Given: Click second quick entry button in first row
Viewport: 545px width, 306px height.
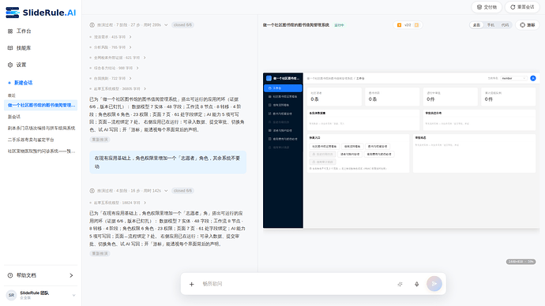Looking at the screenshot, I should click(352, 147).
